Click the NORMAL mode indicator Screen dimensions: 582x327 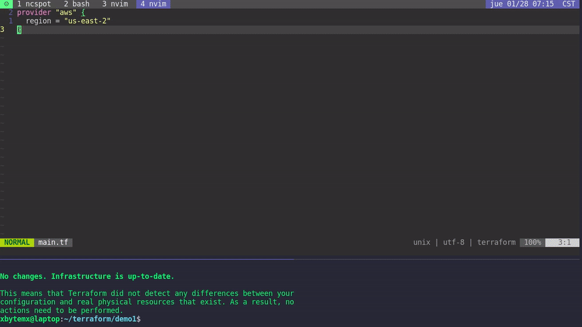[x=17, y=243]
